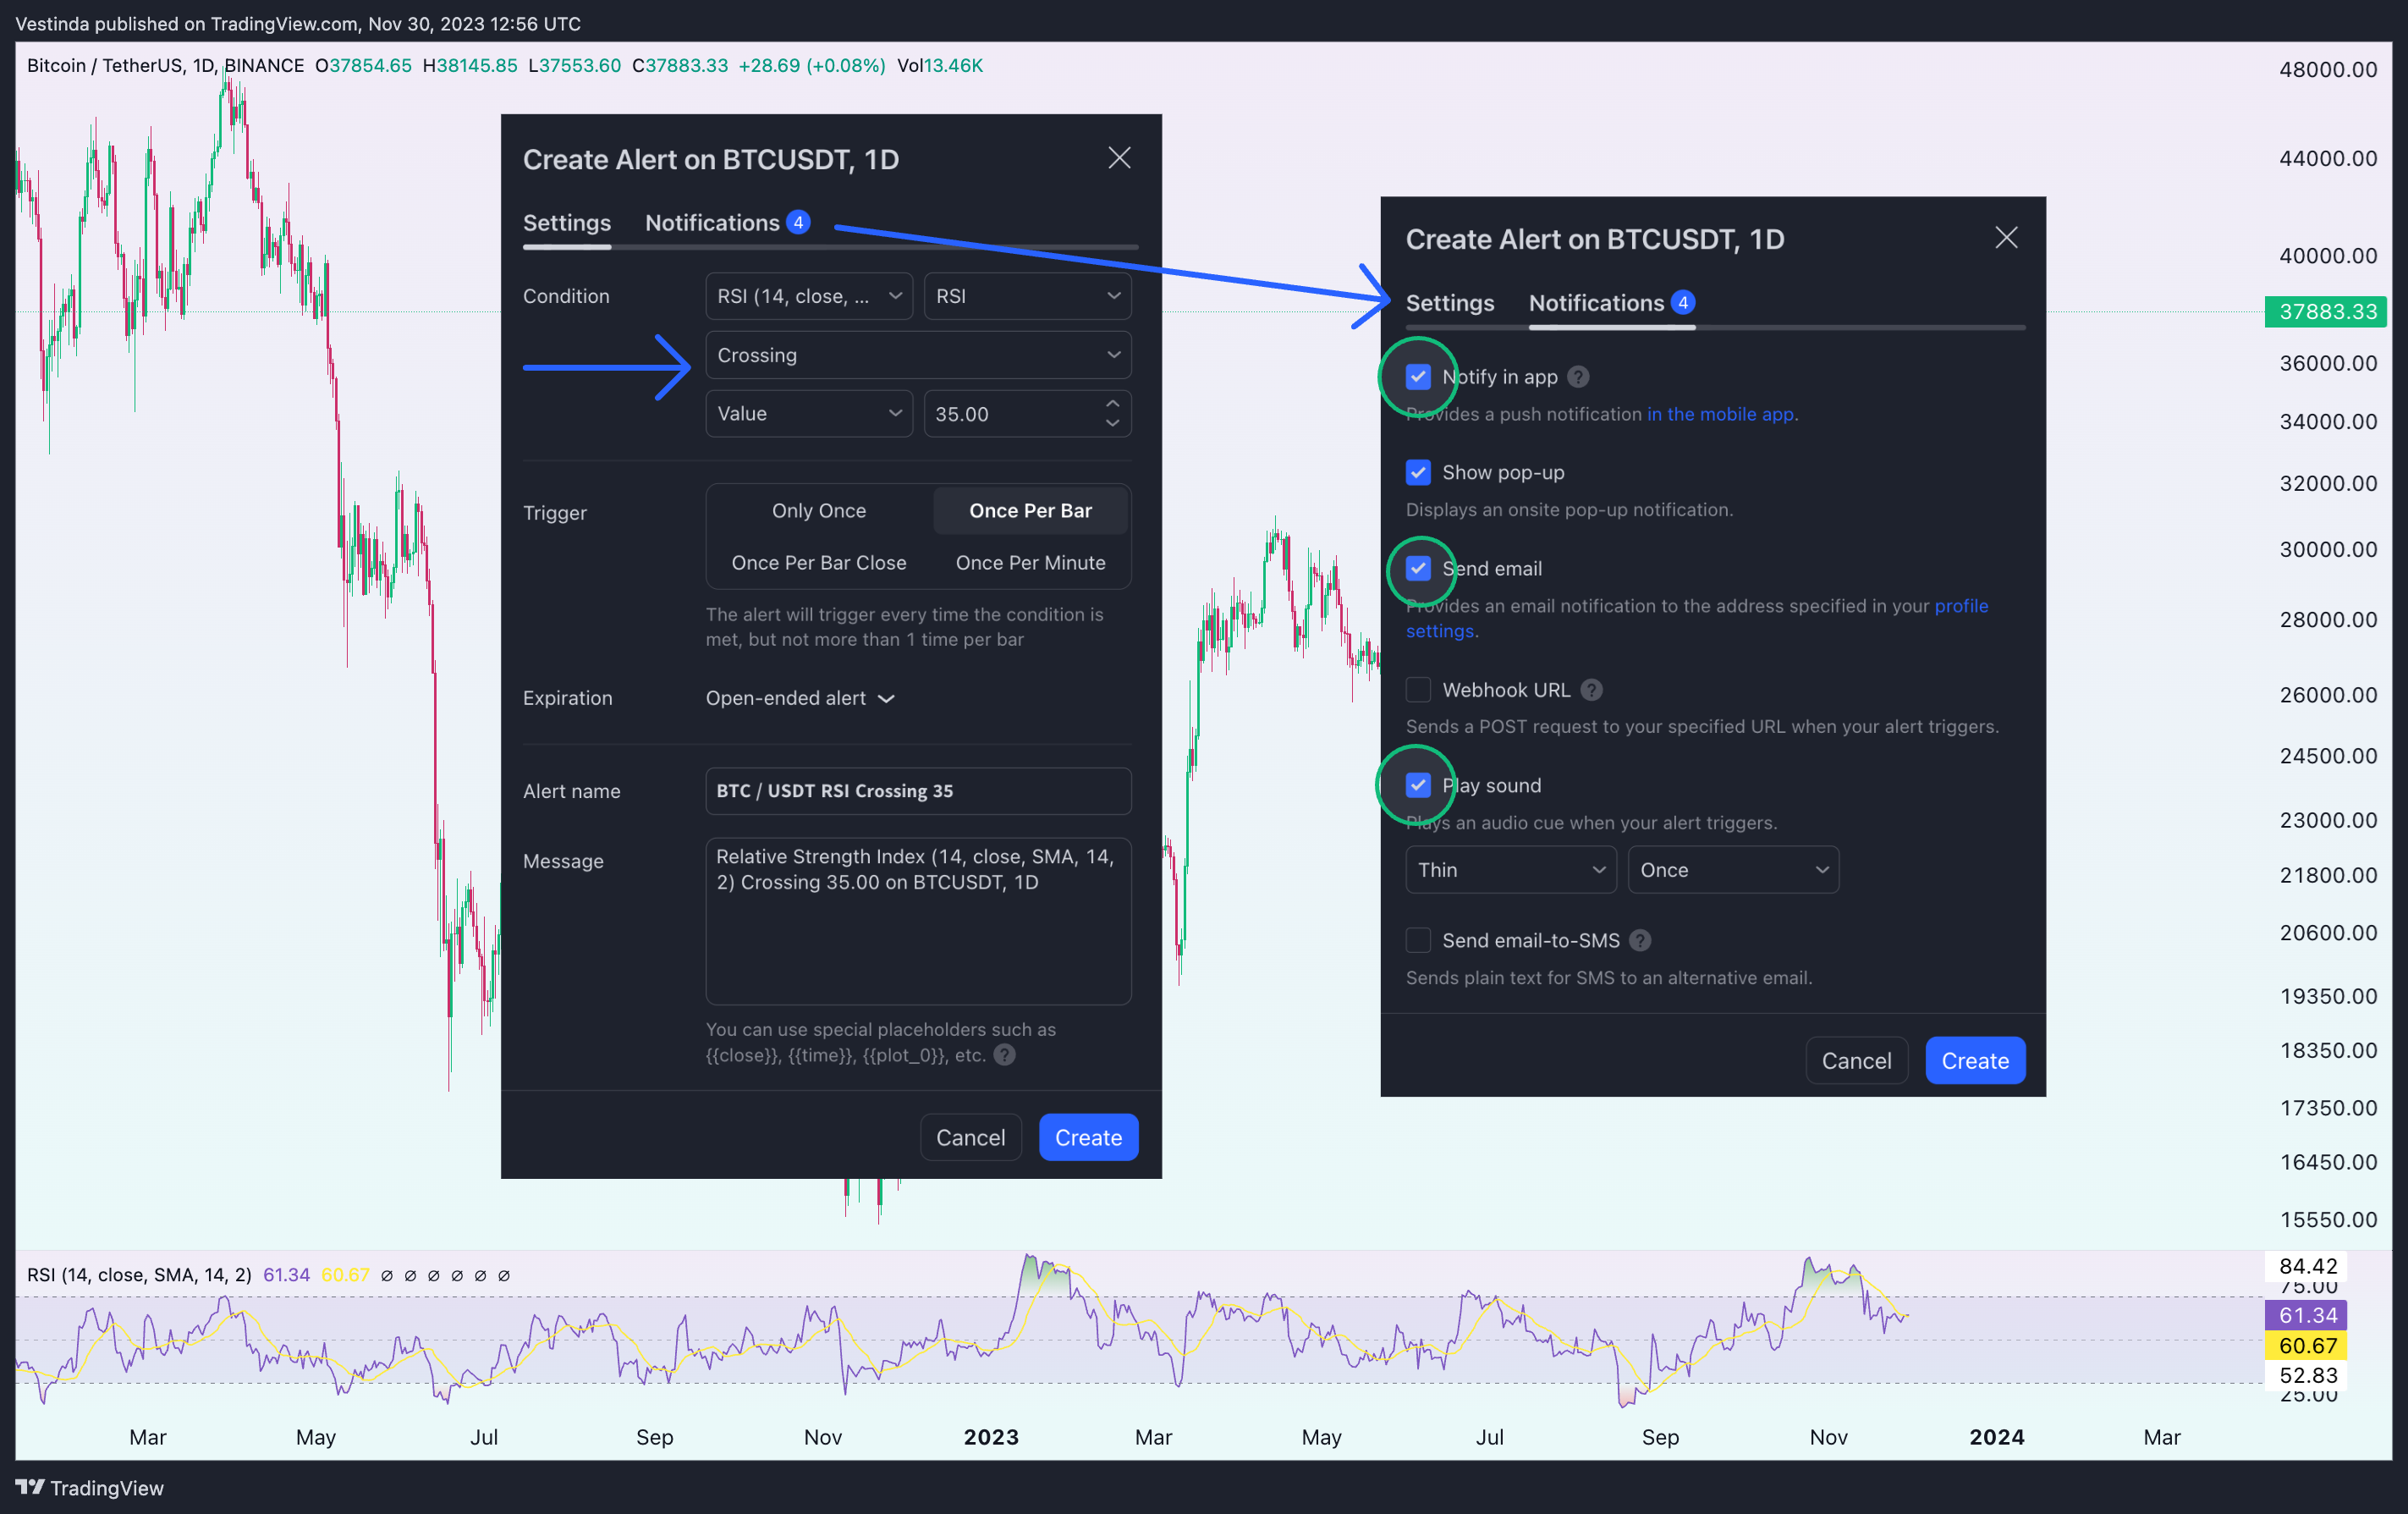Click the 60.67 RSI SMA value label
Screen dimensions: 2408x1514
point(2307,1346)
